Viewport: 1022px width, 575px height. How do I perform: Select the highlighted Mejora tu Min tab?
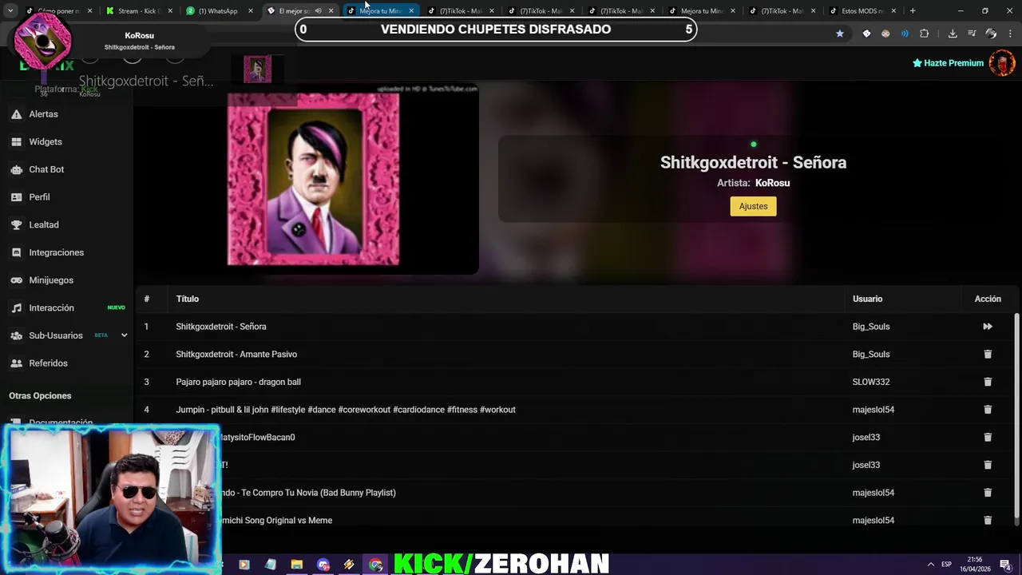[380, 11]
